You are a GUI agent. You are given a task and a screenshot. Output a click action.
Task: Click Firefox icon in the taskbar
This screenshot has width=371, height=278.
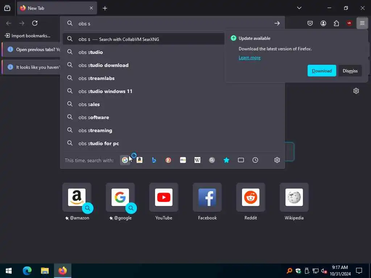coord(62,271)
